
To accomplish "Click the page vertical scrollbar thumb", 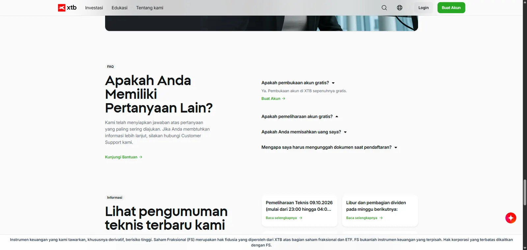I will 525,193.
